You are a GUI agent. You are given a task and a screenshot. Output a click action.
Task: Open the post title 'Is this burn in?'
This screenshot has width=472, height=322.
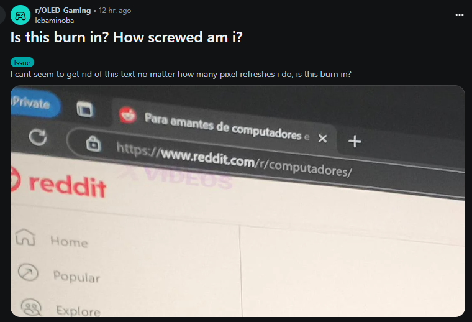[x=127, y=37]
